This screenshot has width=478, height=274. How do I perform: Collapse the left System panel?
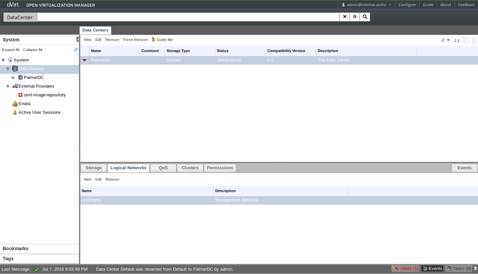pos(78,40)
